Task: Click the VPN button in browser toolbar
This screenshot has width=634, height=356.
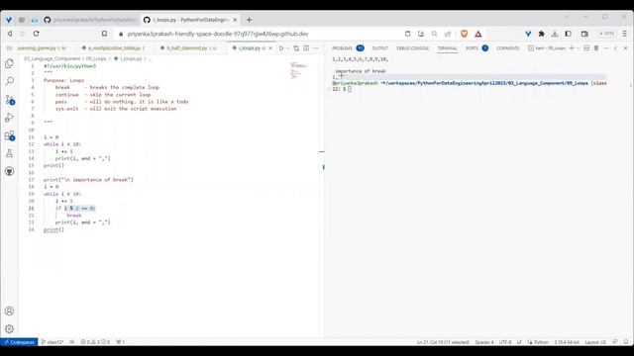Action: click(x=607, y=34)
